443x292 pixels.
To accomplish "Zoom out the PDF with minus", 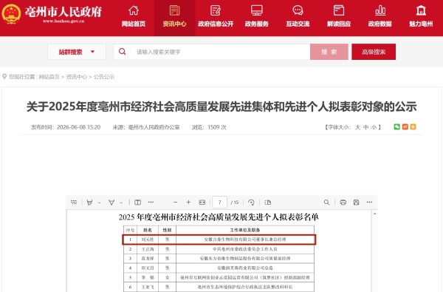I will pyautogui.click(x=175, y=203).
